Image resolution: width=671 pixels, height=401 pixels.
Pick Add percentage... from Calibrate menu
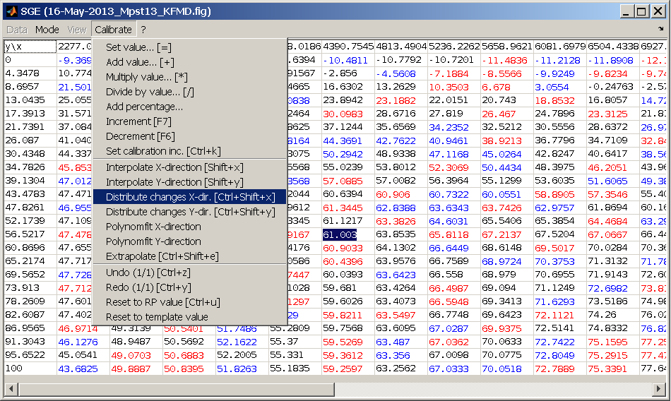[x=144, y=107]
